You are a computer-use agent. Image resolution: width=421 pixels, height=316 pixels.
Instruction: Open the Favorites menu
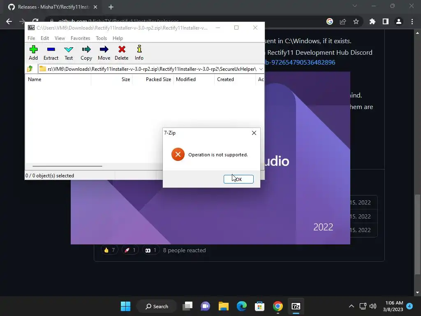click(x=80, y=38)
